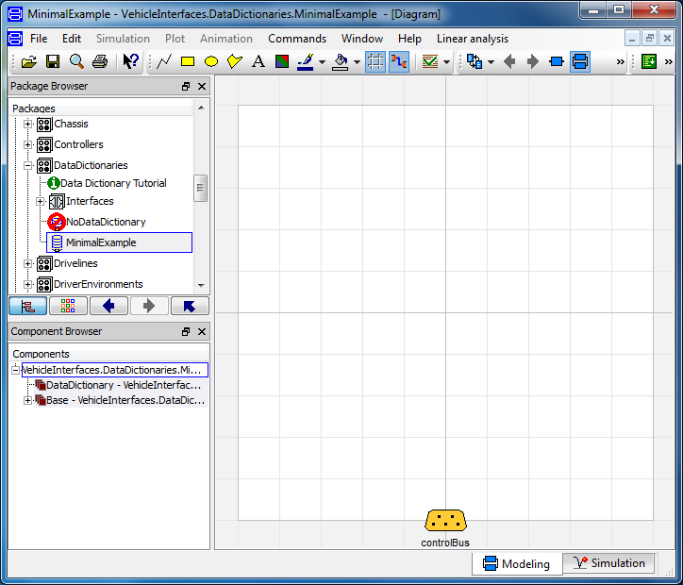Select the ellipse shape tool

(211, 61)
